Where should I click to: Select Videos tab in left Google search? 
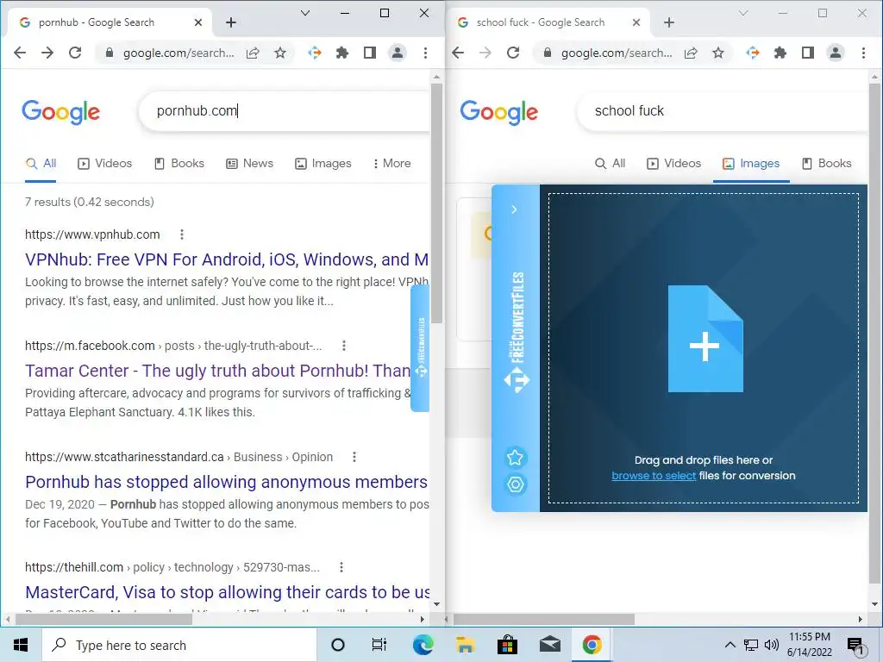tap(104, 164)
